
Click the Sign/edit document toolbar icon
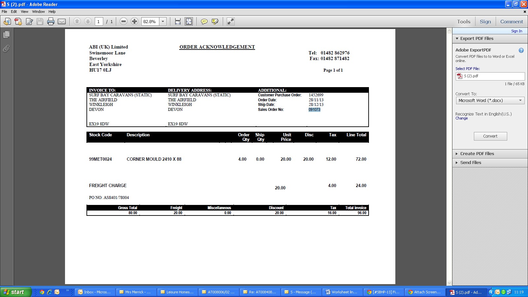[29, 21]
